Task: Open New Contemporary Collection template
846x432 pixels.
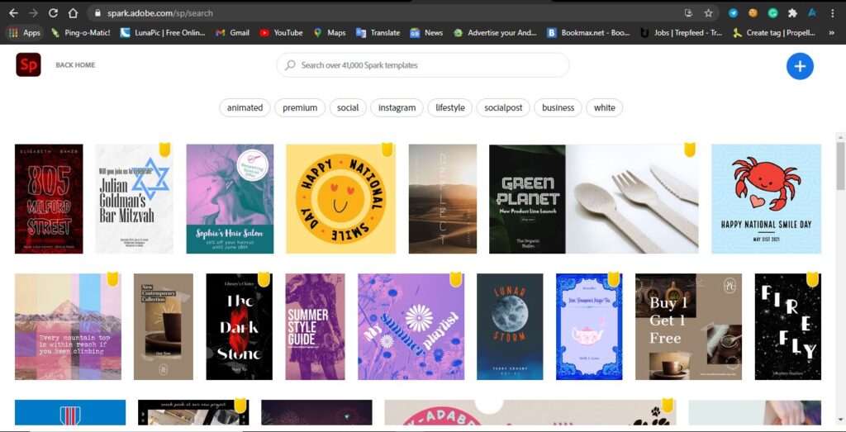Action: click(164, 327)
